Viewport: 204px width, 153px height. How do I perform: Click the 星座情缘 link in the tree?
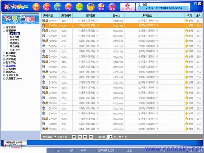click(11, 66)
